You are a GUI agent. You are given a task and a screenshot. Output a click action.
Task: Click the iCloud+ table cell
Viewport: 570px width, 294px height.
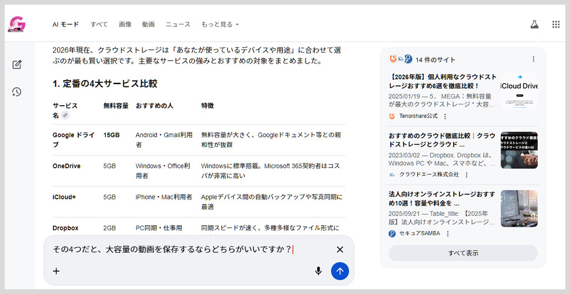coord(64,197)
